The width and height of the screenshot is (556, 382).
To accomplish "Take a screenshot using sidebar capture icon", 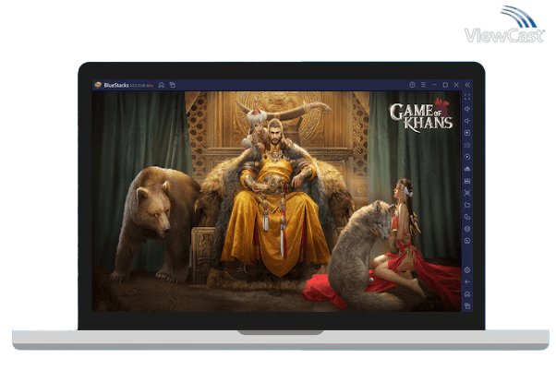I will (x=467, y=193).
